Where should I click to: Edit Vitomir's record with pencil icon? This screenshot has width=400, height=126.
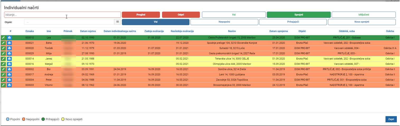coord(3,85)
